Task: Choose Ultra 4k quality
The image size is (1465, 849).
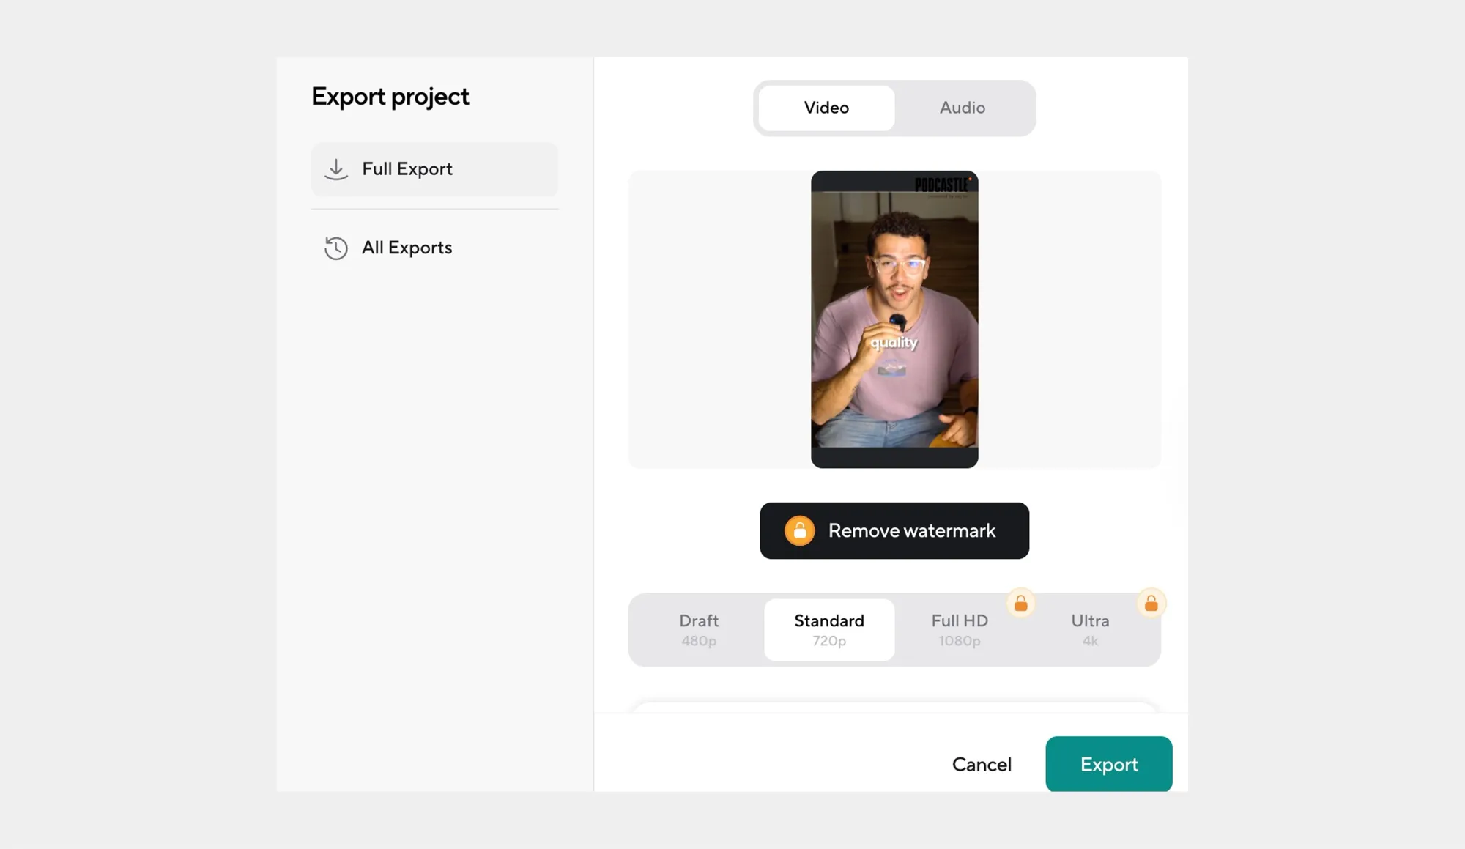Action: pos(1090,630)
